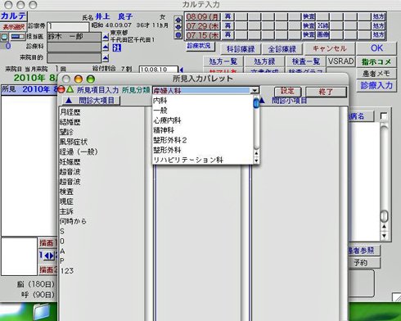Select the 07.15 (木) visit date

pyautogui.click(x=203, y=35)
